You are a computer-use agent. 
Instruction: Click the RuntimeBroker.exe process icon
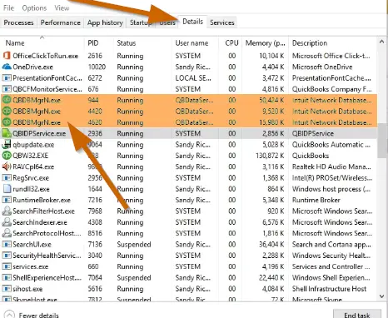point(7,200)
